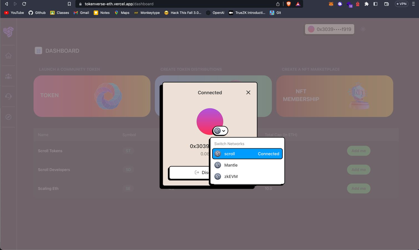
Task: Open the TOKEN card
Action: (x=92, y=96)
